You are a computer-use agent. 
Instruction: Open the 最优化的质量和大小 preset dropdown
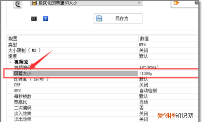pyautogui.click(x=86, y=3)
